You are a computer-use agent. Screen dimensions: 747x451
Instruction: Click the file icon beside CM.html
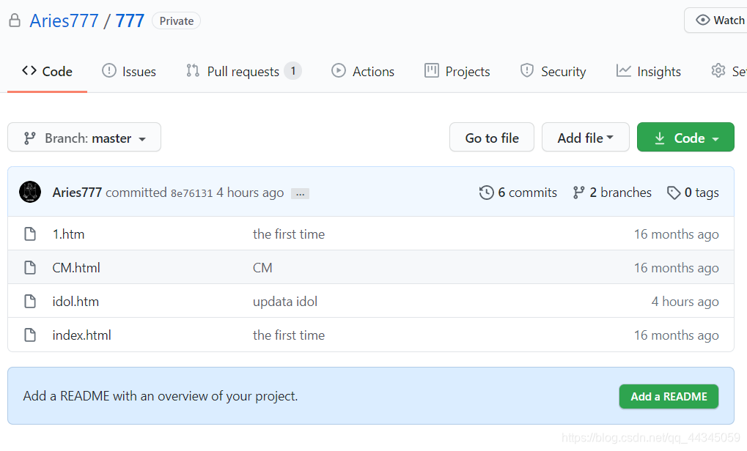(30, 268)
